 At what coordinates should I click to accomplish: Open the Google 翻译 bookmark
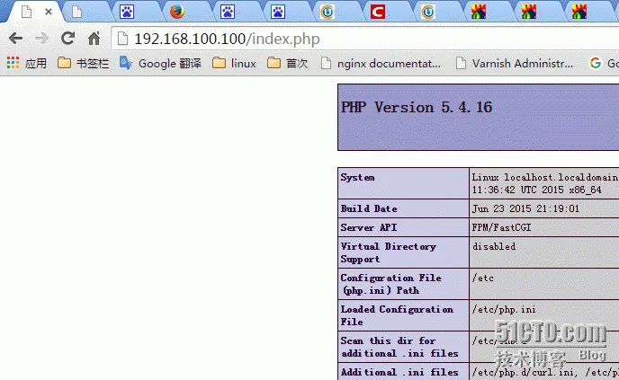click(x=160, y=63)
